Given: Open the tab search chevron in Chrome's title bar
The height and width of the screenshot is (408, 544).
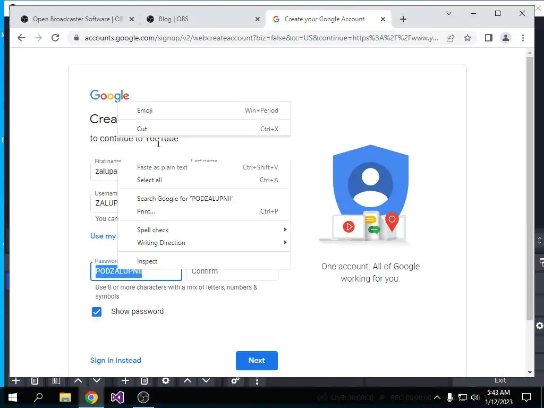Looking at the screenshot, I should pyautogui.click(x=448, y=13).
